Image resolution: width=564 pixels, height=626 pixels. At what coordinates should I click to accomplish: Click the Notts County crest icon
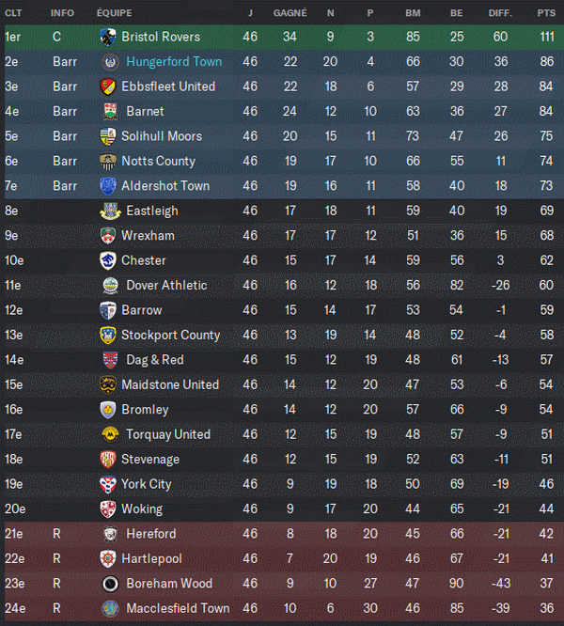(107, 162)
